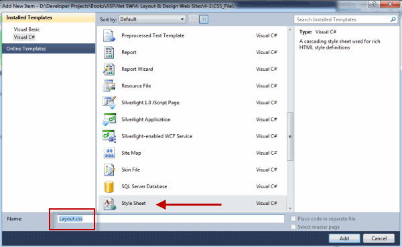
Task: Select the Skin File name text
Action: click(131, 170)
